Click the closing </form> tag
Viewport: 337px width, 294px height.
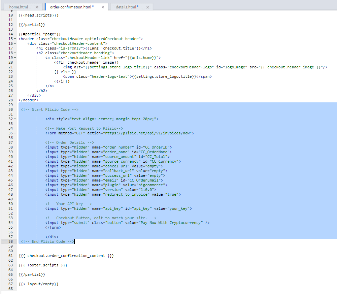(x=53, y=227)
